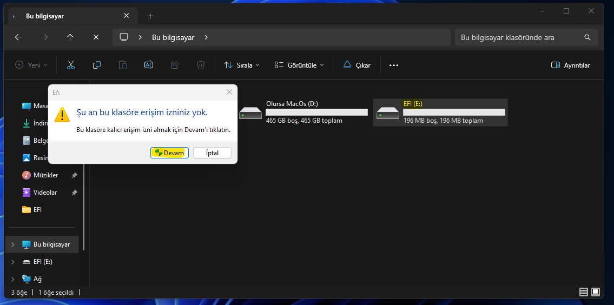Image resolution: width=614 pixels, height=305 pixels.
Task: Click the Rename icon in toolbar
Action: pyautogui.click(x=148, y=65)
